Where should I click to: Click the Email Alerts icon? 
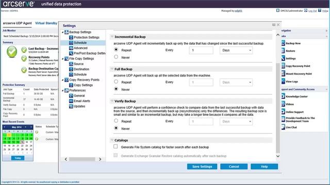tap(71, 101)
